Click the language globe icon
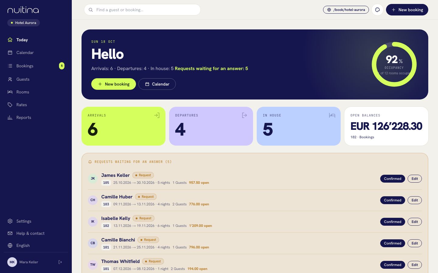438x273 pixels. (10, 245)
